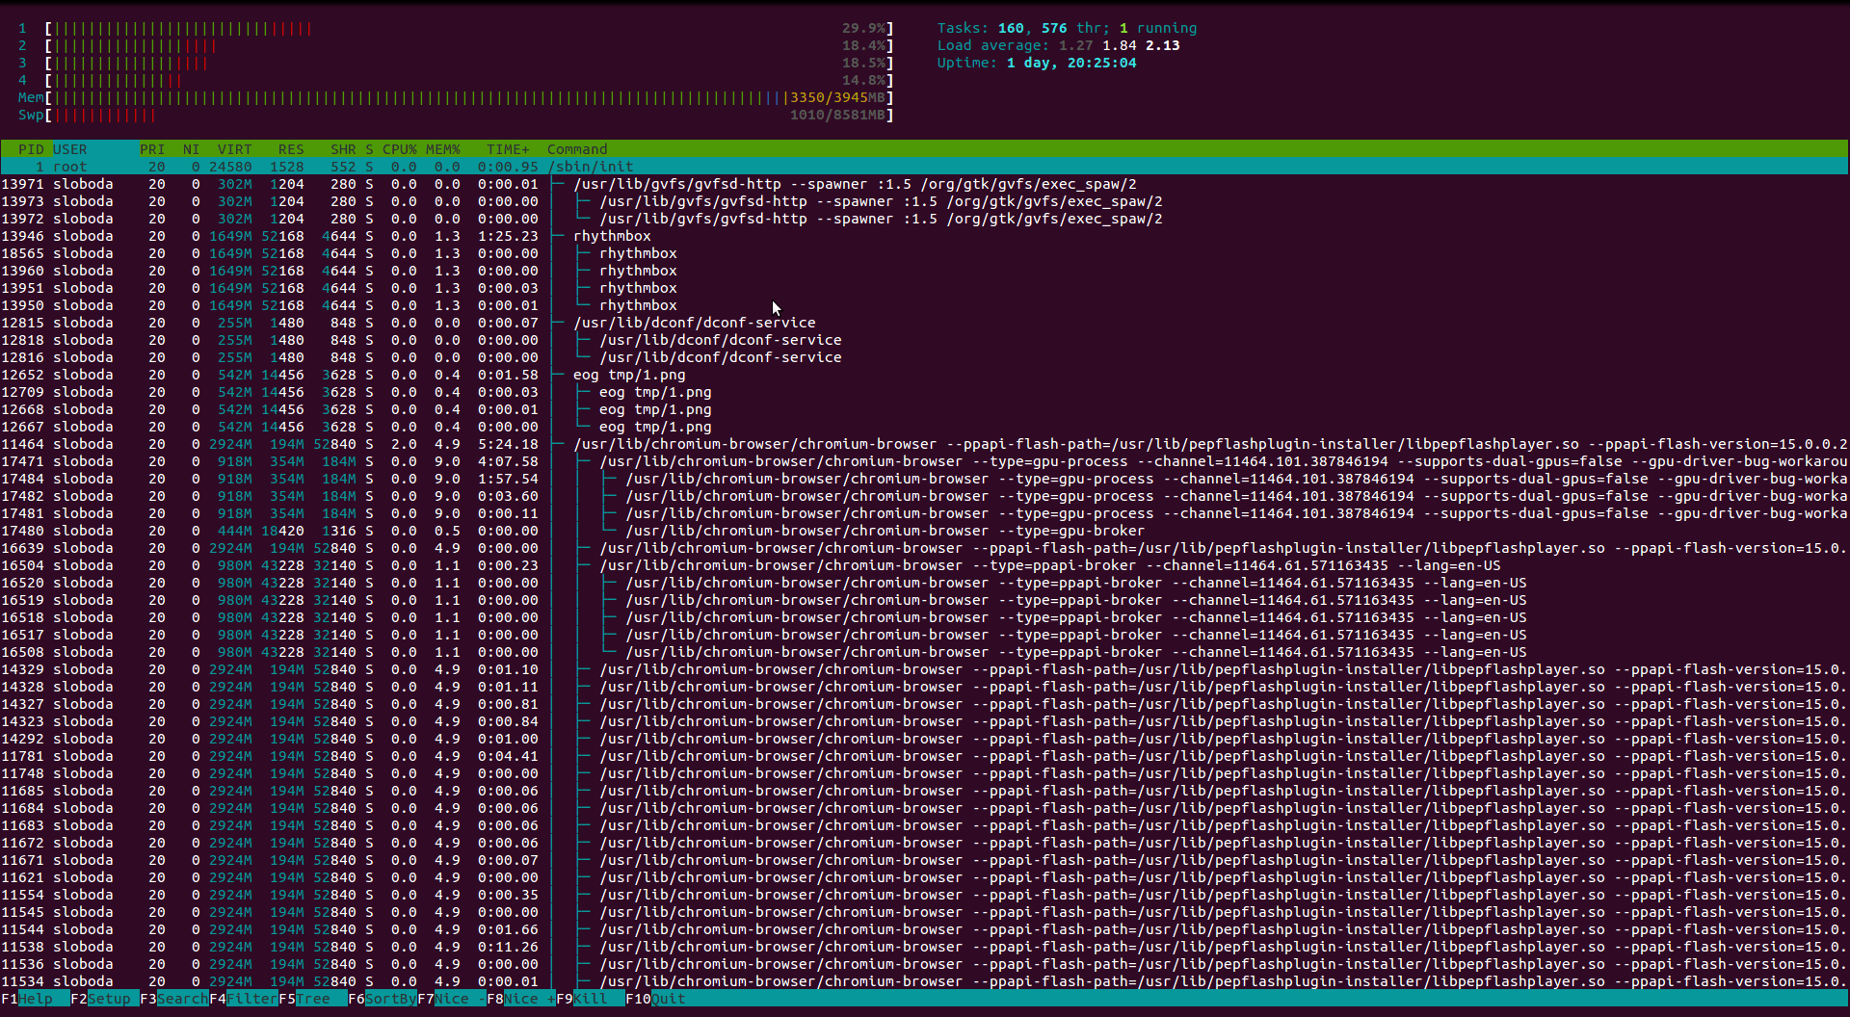Click the Command column header
This screenshot has width=1850, height=1017.
(577, 149)
